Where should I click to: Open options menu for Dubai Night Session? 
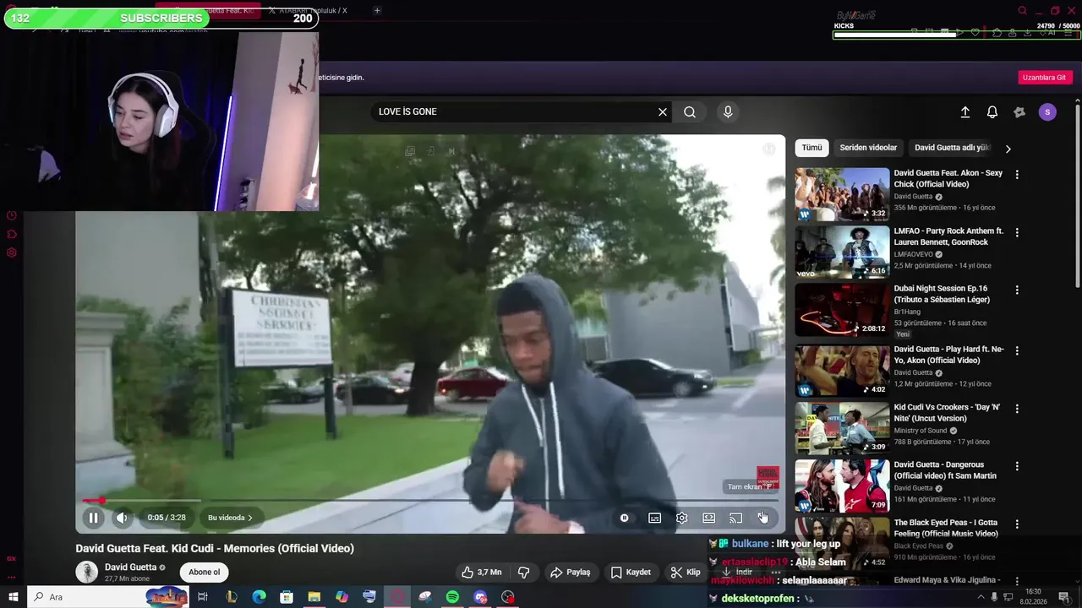[1017, 290]
